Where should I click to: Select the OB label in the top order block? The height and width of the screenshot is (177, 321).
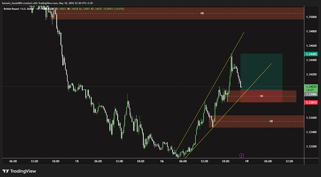coord(202,13)
